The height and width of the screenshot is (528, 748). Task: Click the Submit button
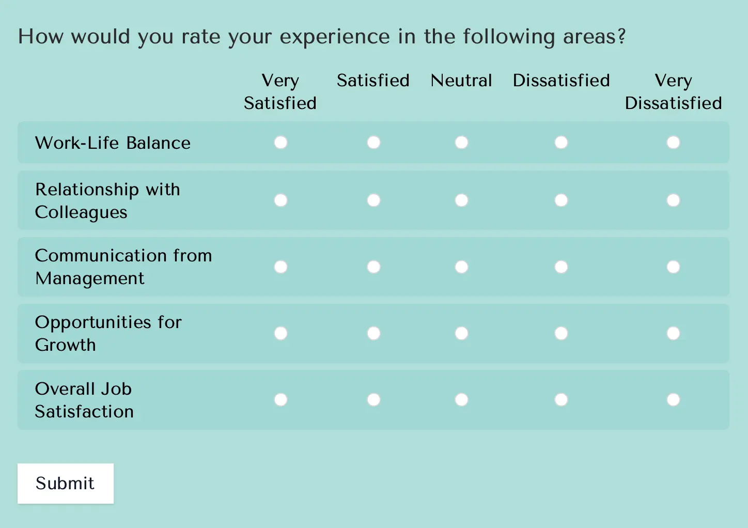[x=66, y=484]
